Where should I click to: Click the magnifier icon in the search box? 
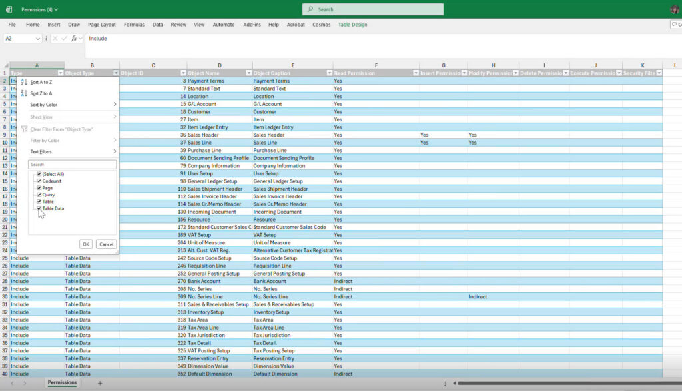[x=310, y=9]
